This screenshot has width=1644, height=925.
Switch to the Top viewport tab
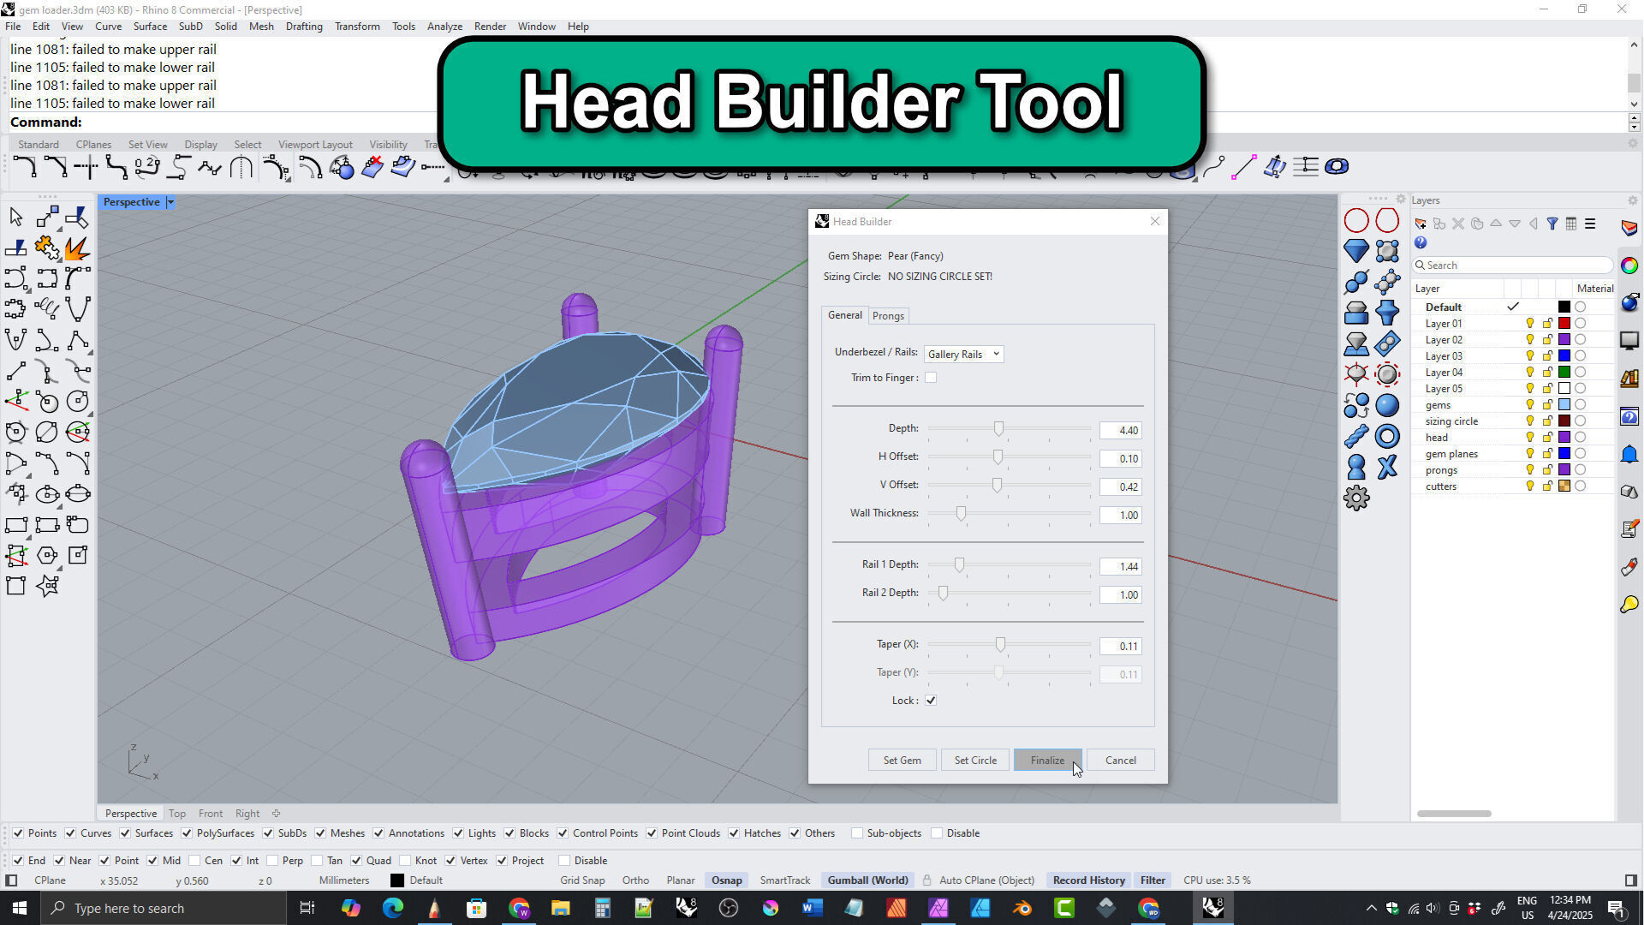(x=177, y=814)
